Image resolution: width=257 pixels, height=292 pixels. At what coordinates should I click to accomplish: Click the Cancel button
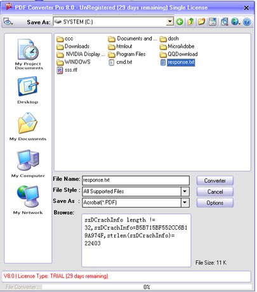point(215,192)
